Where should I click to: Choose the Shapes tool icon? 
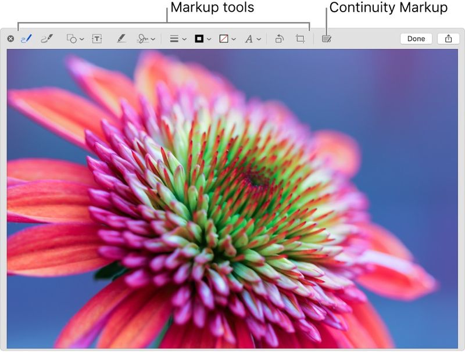pos(71,39)
